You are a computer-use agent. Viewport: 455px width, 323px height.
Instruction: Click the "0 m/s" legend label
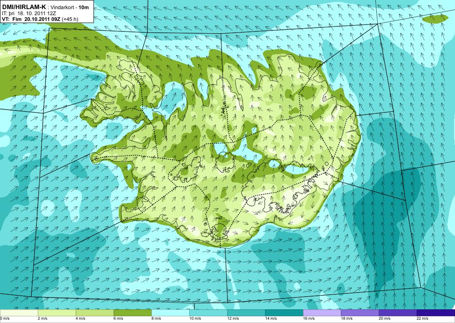pyautogui.click(x=5, y=318)
